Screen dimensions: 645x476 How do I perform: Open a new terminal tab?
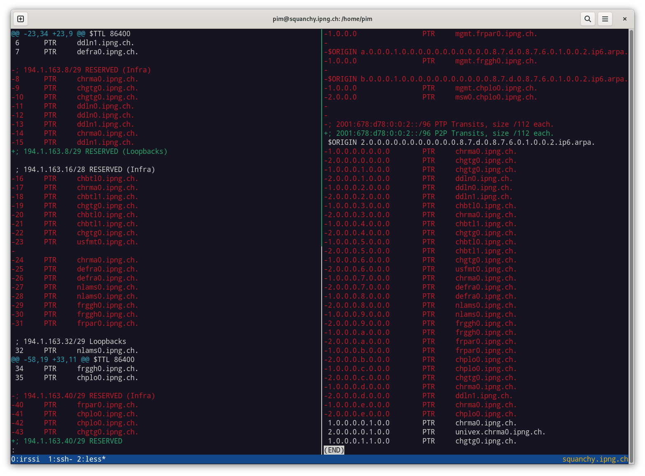pyautogui.click(x=21, y=19)
